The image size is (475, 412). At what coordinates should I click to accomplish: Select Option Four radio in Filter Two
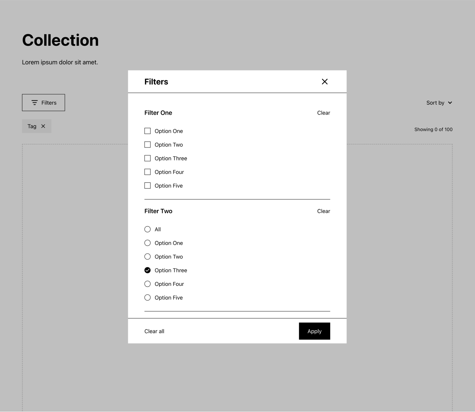click(x=148, y=284)
